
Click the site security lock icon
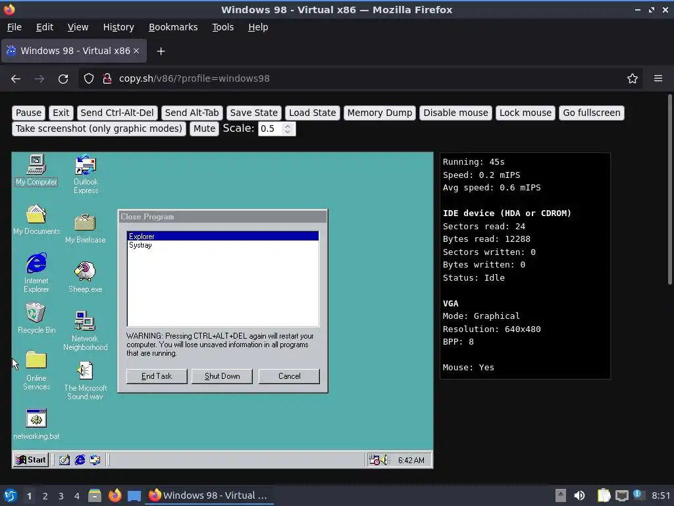107,78
